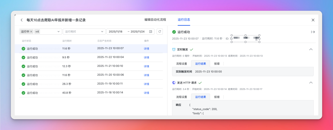Collapse detail panel with arrow-to-bar icon
The image size is (333, 130).
point(313,32)
